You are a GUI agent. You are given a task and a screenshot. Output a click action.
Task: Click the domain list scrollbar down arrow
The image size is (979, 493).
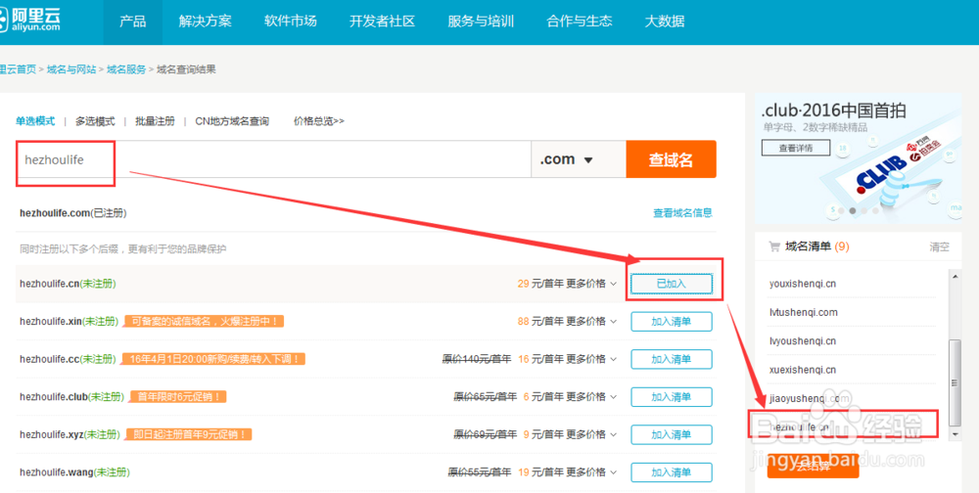pyautogui.click(x=955, y=433)
